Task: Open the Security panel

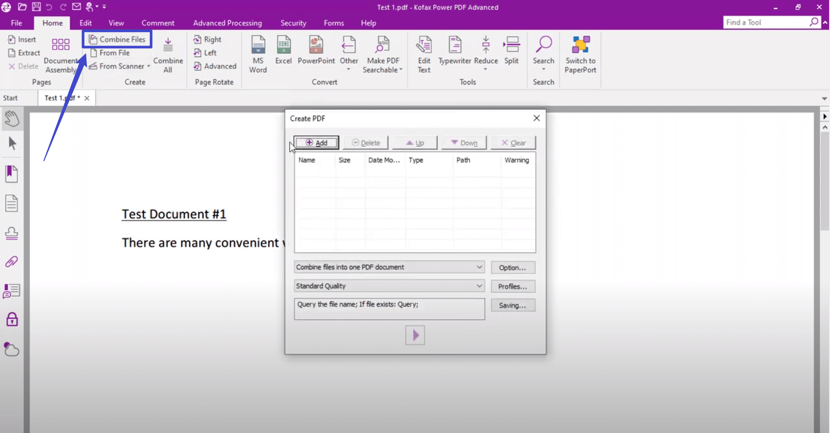Action: coord(12,320)
